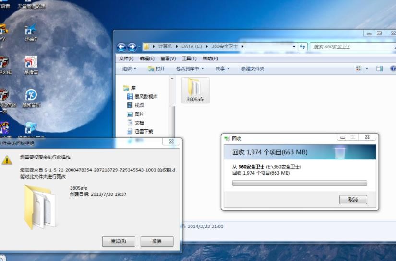Click the 回收 dialog progress bar
396x261 pixels.
pyautogui.click(x=300, y=183)
